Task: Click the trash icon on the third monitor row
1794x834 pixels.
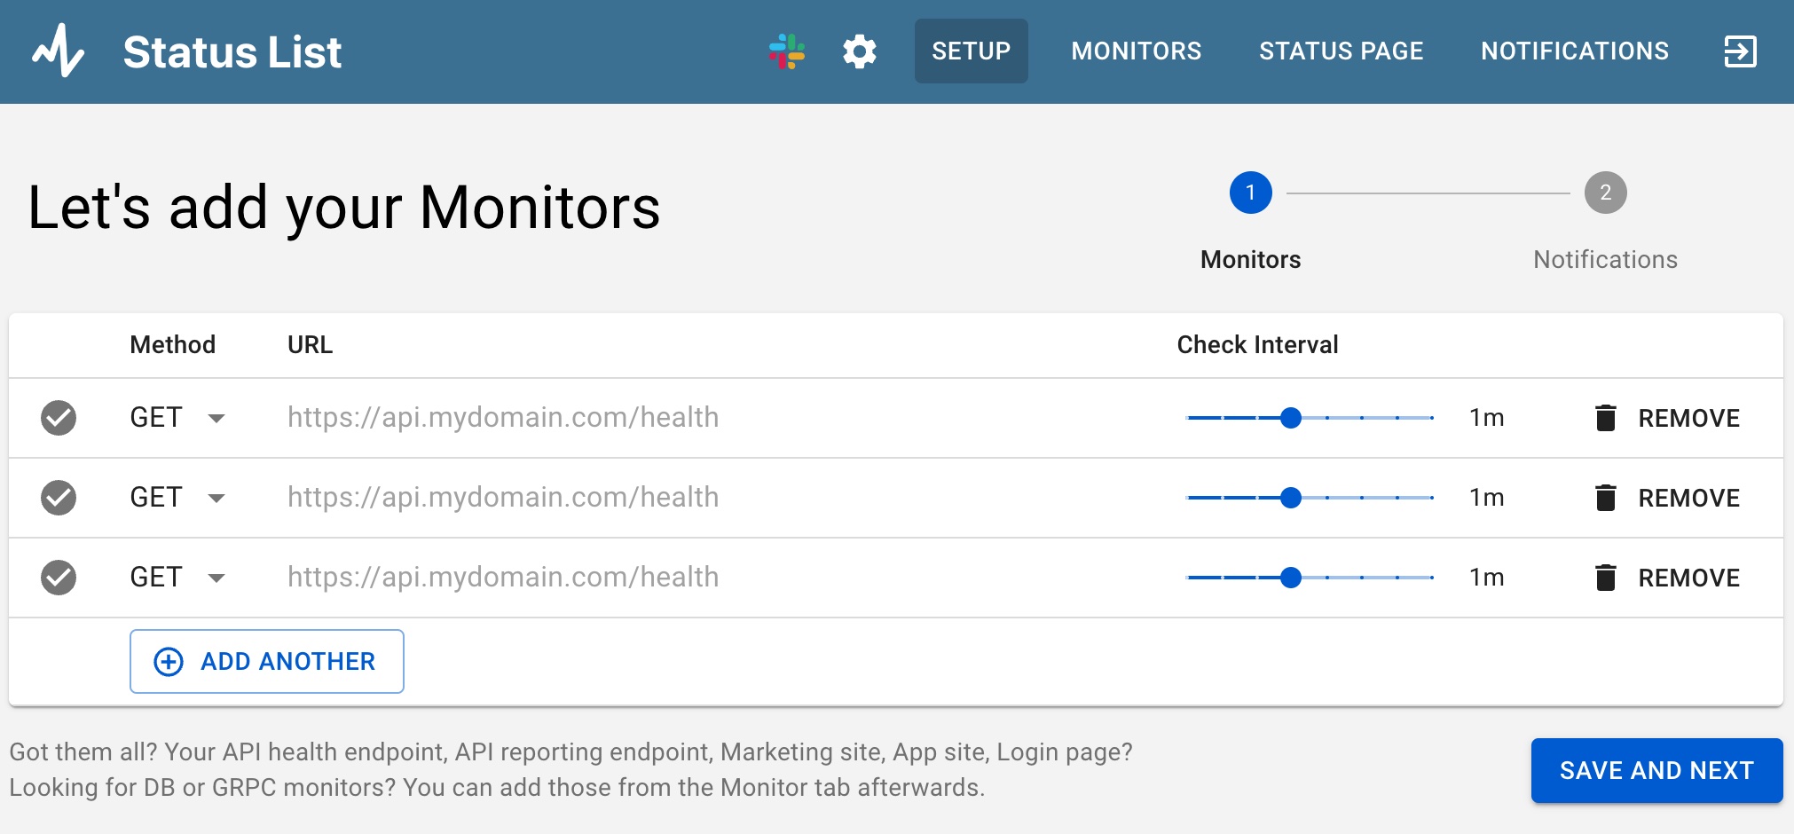Action: coord(1605,577)
